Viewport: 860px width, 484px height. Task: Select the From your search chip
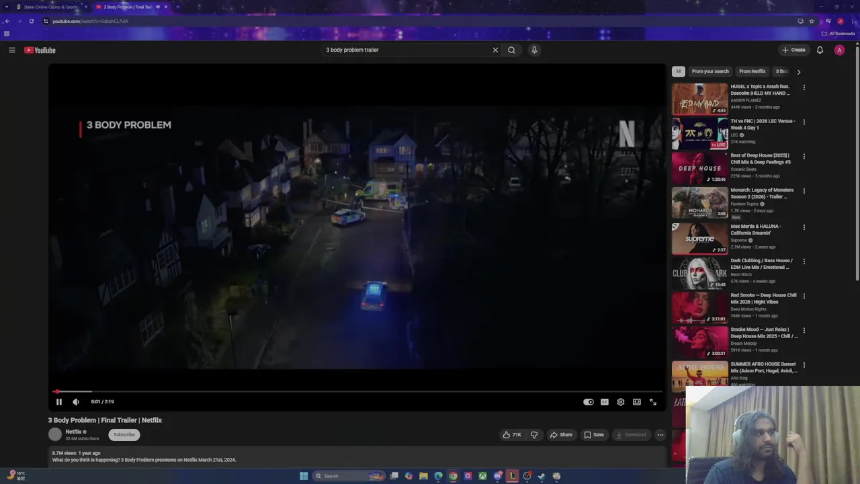tap(710, 71)
